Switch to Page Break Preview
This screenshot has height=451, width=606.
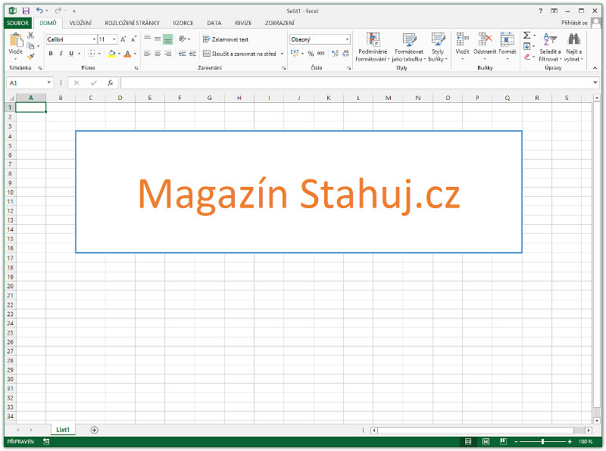(x=503, y=441)
